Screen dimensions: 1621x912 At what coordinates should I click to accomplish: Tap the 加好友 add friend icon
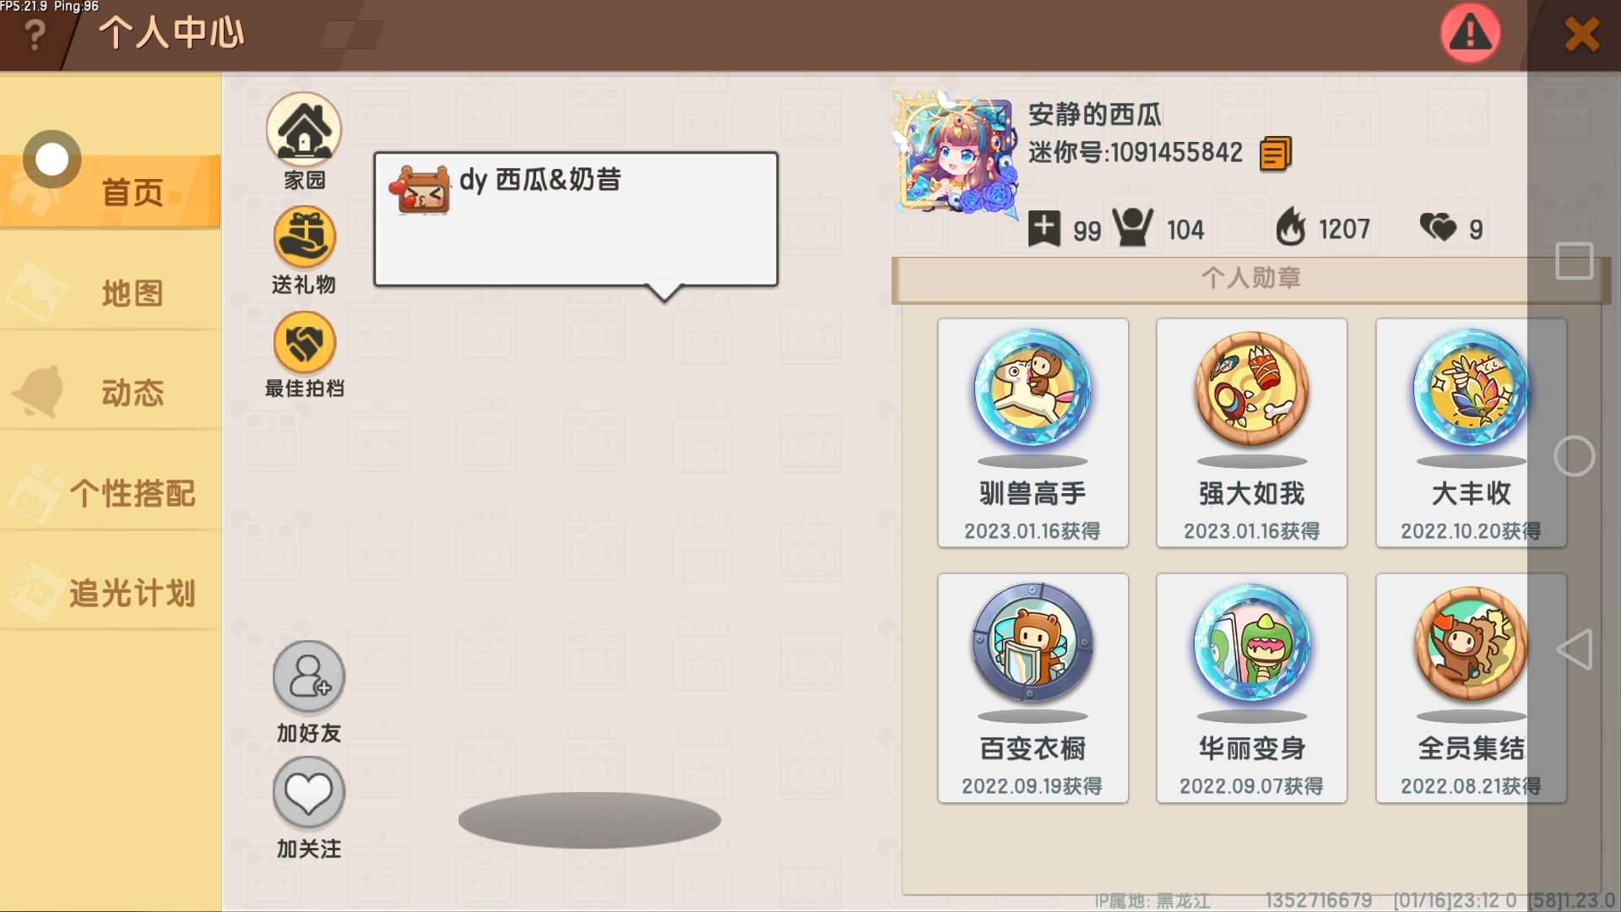pyautogui.click(x=309, y=678)
